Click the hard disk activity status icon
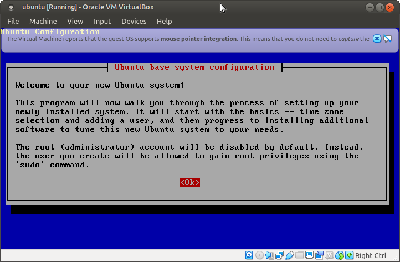The height and width of the screenshot is (262, 400). [249, 255]
